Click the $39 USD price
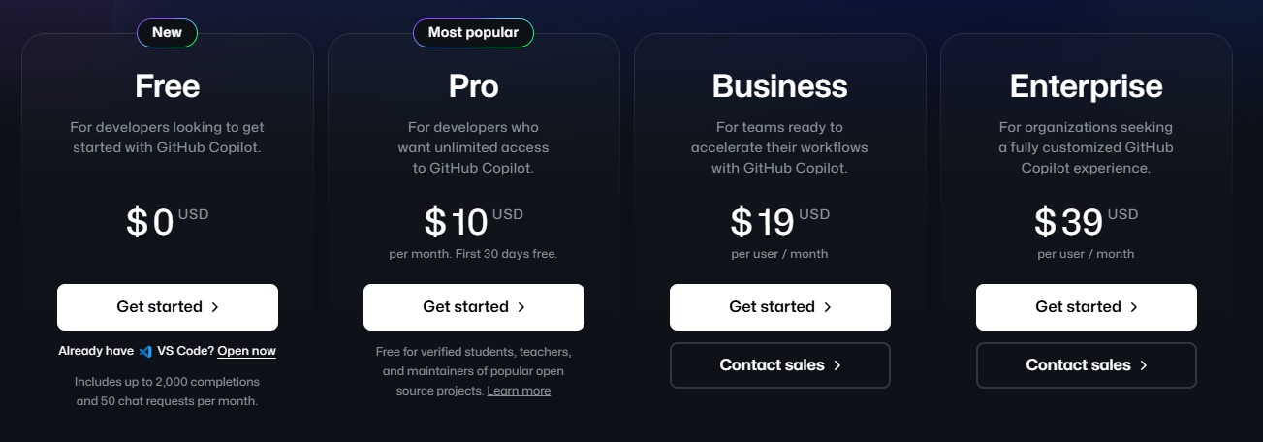 (1087, 222)
